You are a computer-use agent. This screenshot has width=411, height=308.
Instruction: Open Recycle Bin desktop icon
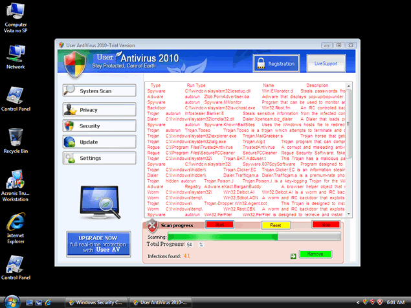pyautogui.click(x=15, y=140)
